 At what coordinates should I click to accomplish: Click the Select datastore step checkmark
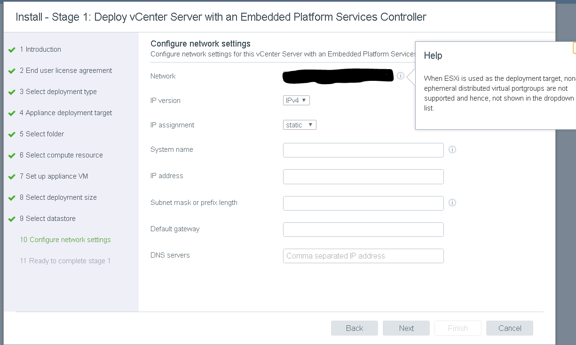[12, 219]
